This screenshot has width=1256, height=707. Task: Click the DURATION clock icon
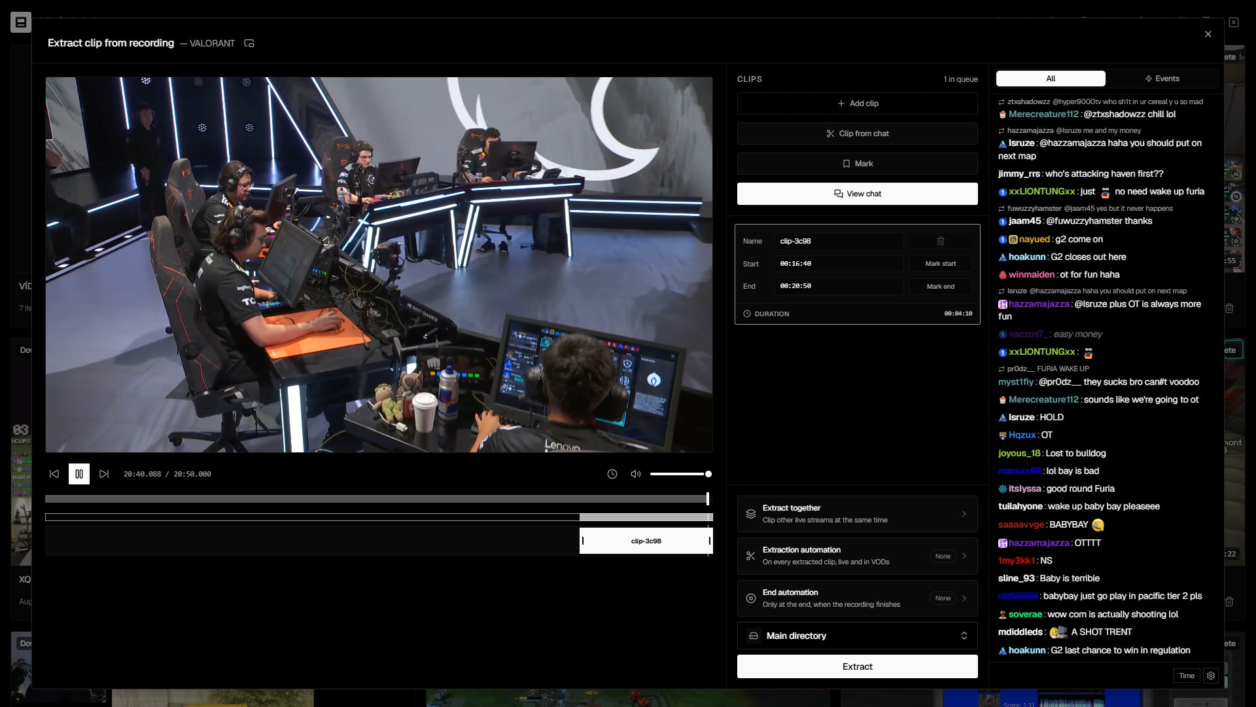[747, 314]
